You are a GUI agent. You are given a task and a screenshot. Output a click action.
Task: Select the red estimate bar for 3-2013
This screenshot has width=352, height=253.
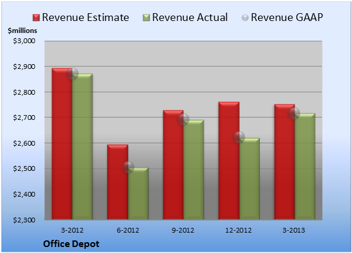click(284, 162)
